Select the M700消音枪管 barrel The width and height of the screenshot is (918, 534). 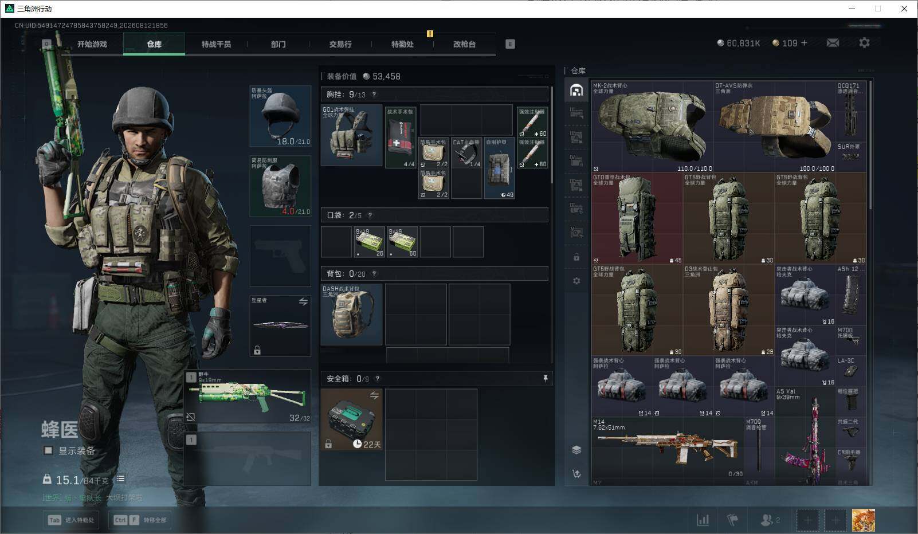759,447
